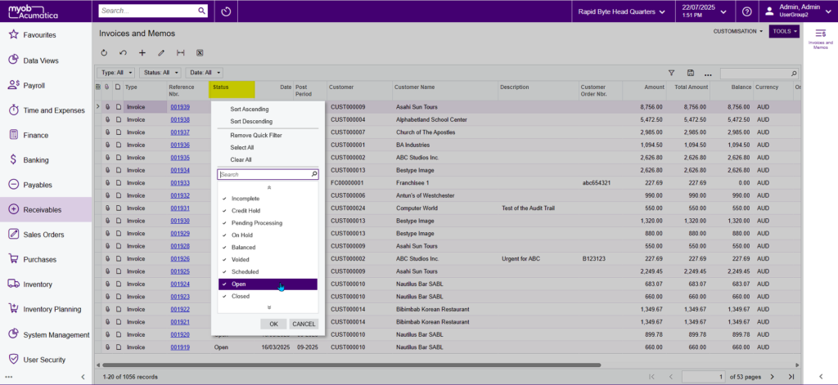The width and height of the screenshot is (838, 385).
Task: Click the search magnifier icon in top bar
Action: (x=201, y=11)
